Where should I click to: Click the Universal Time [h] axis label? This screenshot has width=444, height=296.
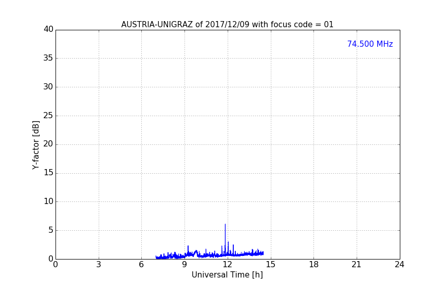click(227, 275)
